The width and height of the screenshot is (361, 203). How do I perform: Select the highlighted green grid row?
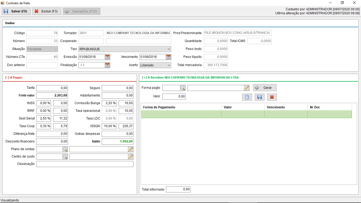[x=246, y=114]
